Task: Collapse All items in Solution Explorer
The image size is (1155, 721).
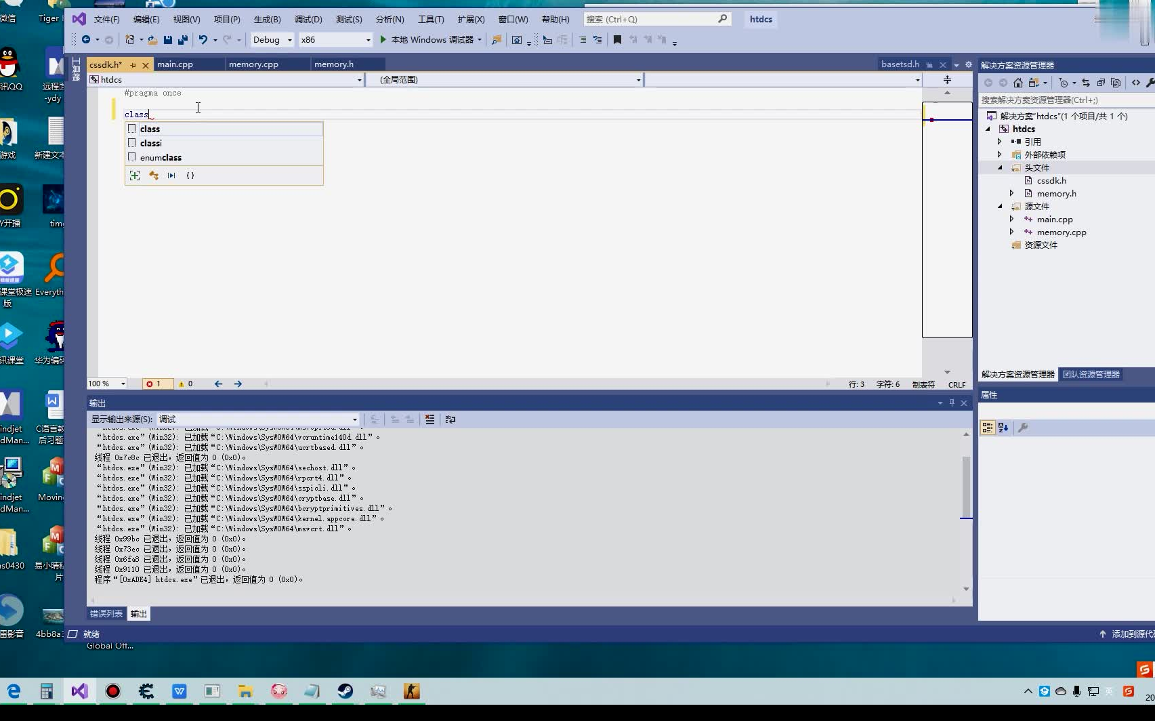Action: [1101, 82]
